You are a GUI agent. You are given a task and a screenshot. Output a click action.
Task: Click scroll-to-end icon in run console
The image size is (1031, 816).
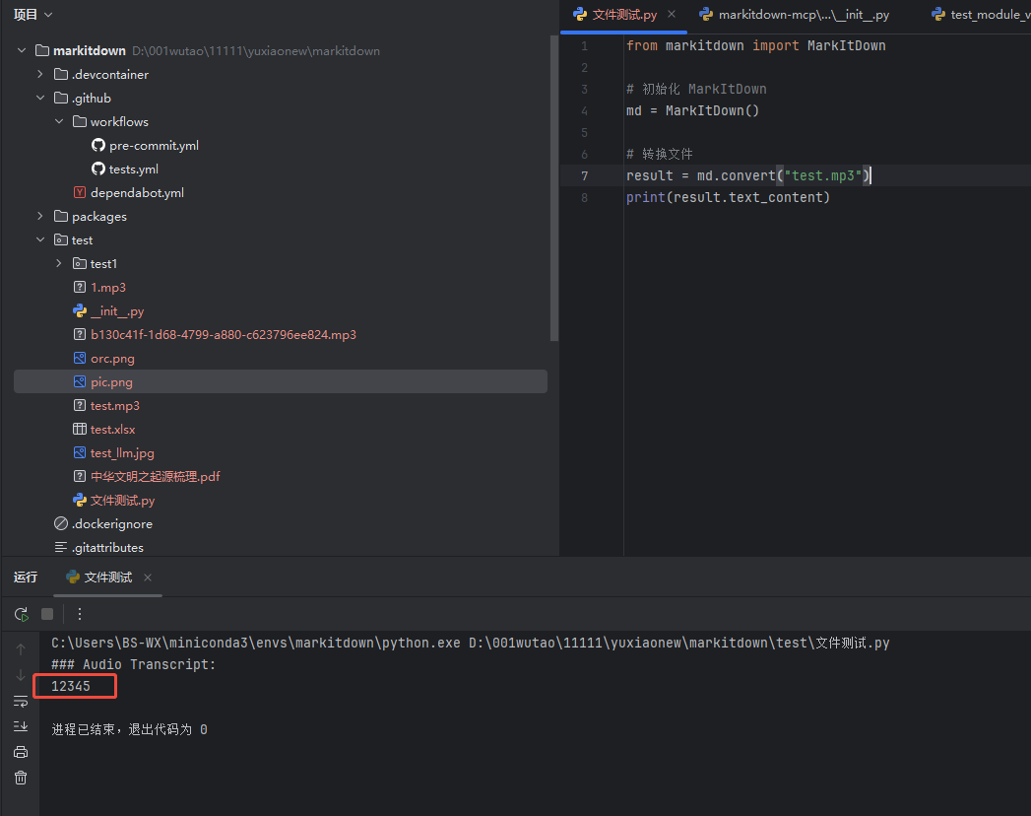coord(21,726)
